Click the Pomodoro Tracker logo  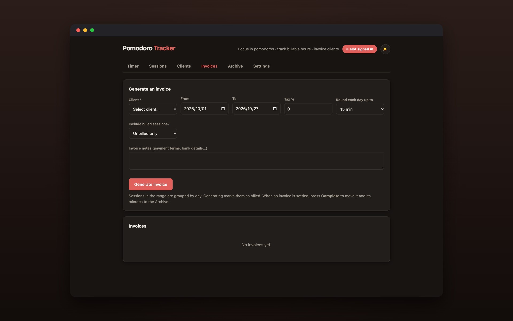149,48
